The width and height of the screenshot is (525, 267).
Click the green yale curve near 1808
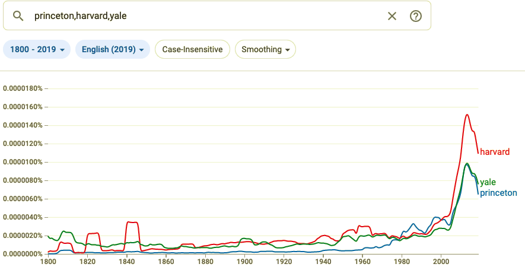coord(65,231)
